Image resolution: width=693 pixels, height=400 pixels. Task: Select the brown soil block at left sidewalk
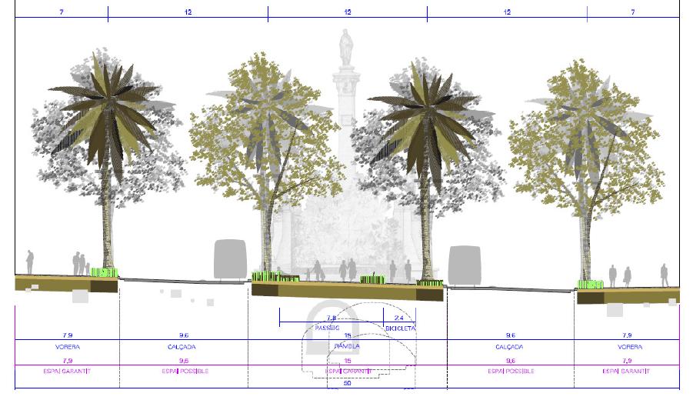tap(65, 284)
